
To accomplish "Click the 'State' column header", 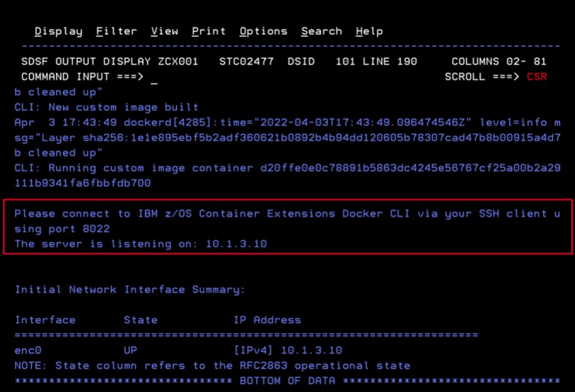I will tap(140, 321).
